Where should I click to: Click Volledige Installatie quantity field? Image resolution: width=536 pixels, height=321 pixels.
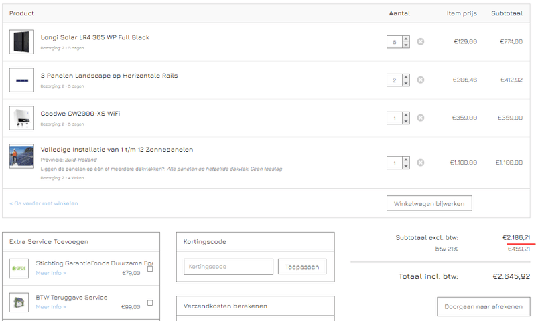(395, 163)
